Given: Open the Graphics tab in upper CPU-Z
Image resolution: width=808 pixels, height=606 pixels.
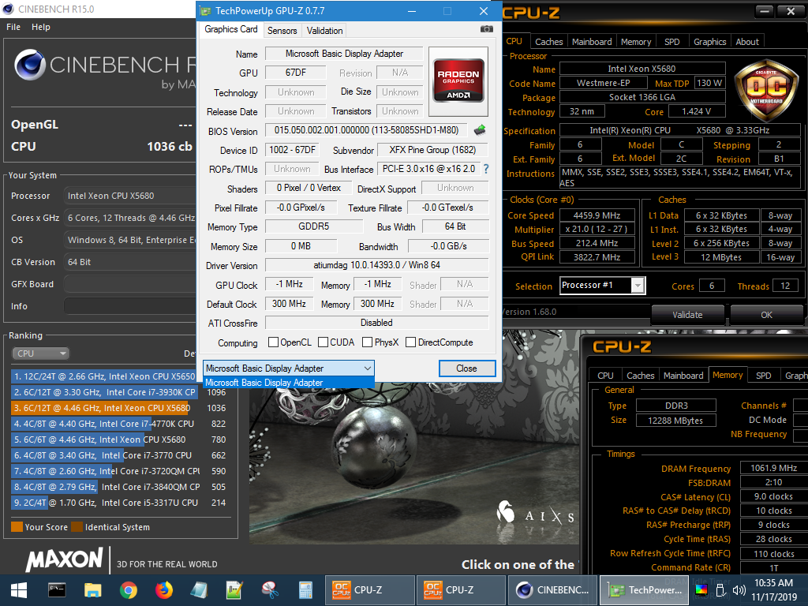Looking at the screenshot, I should click(709, 42).
